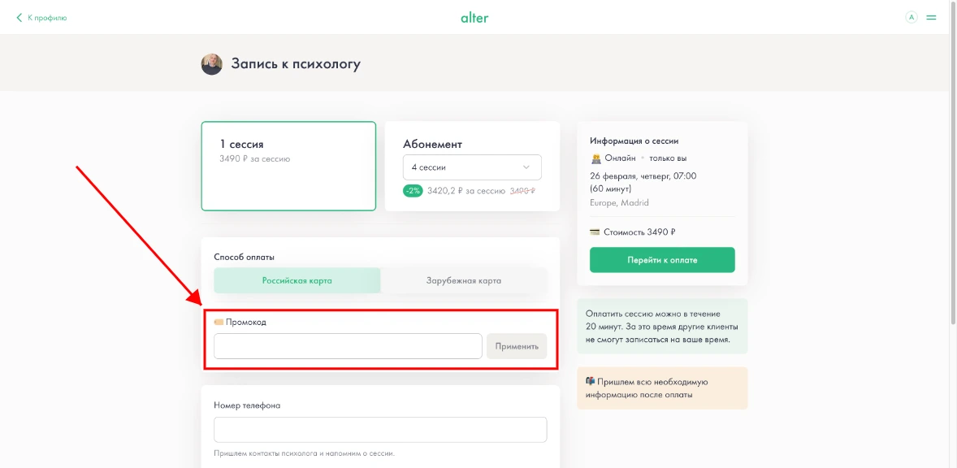The width and height of the screenshot is (957, 468).
Task: Click the mailbox icon in the orange notice
Action: point(591,381)
